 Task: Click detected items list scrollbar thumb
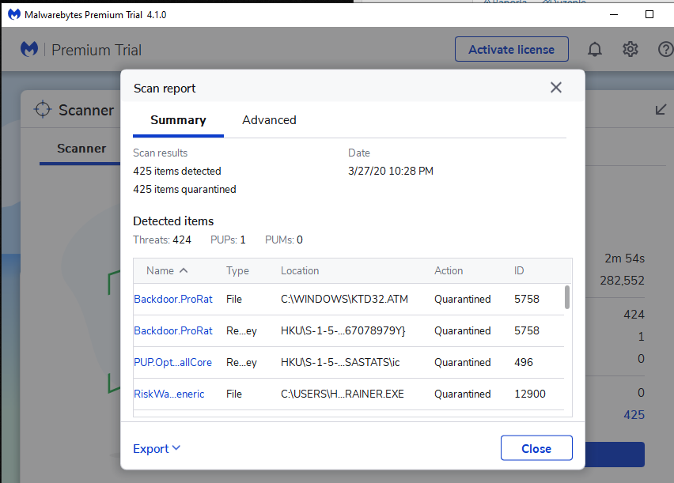point(567,297)
